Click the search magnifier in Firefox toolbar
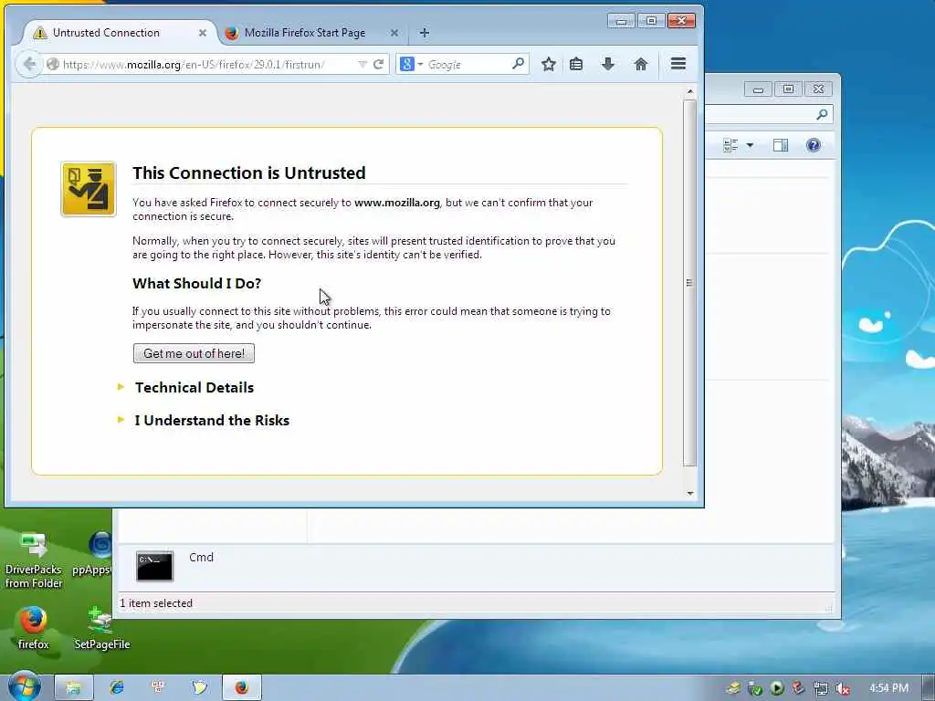Screen dimensions: 935x701 [x=519, y=63]
